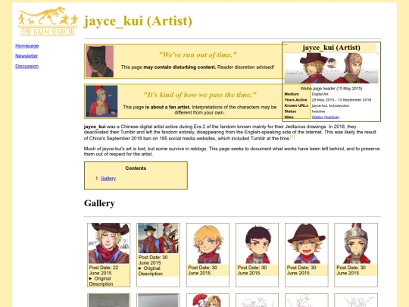Viewport: 409px width, 307px height.
Task: Open the Newsletter link
Action: point(27,56)
